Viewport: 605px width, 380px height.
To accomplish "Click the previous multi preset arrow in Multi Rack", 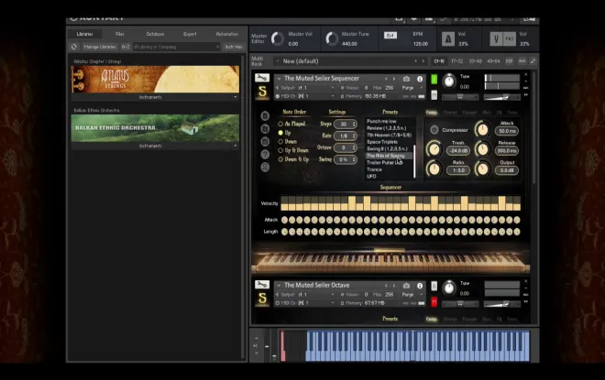I will (415, 61).
